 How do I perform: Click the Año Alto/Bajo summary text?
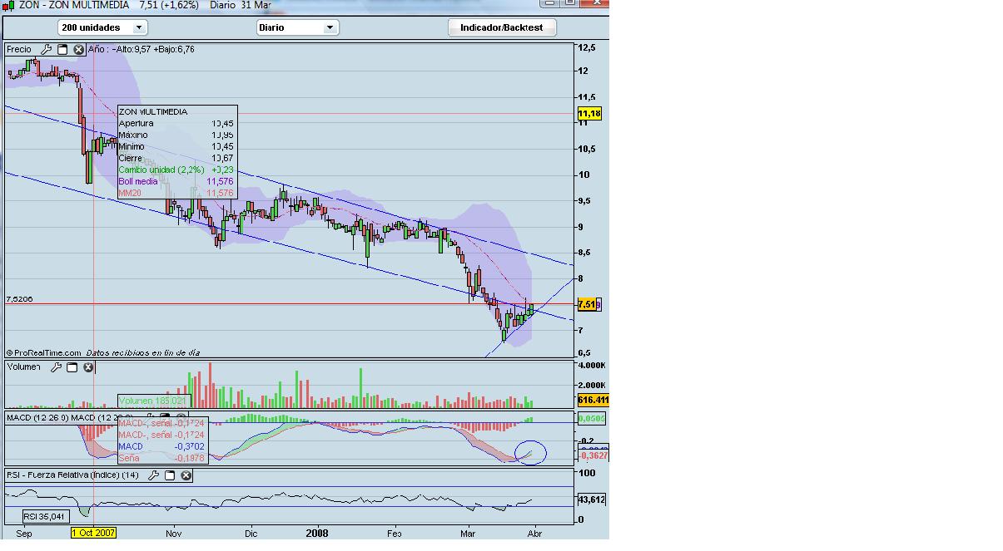(142, 50)
